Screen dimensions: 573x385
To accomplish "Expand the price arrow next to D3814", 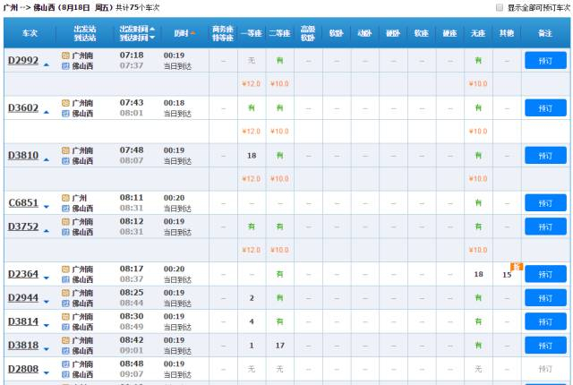I will [x=47, y=326].
